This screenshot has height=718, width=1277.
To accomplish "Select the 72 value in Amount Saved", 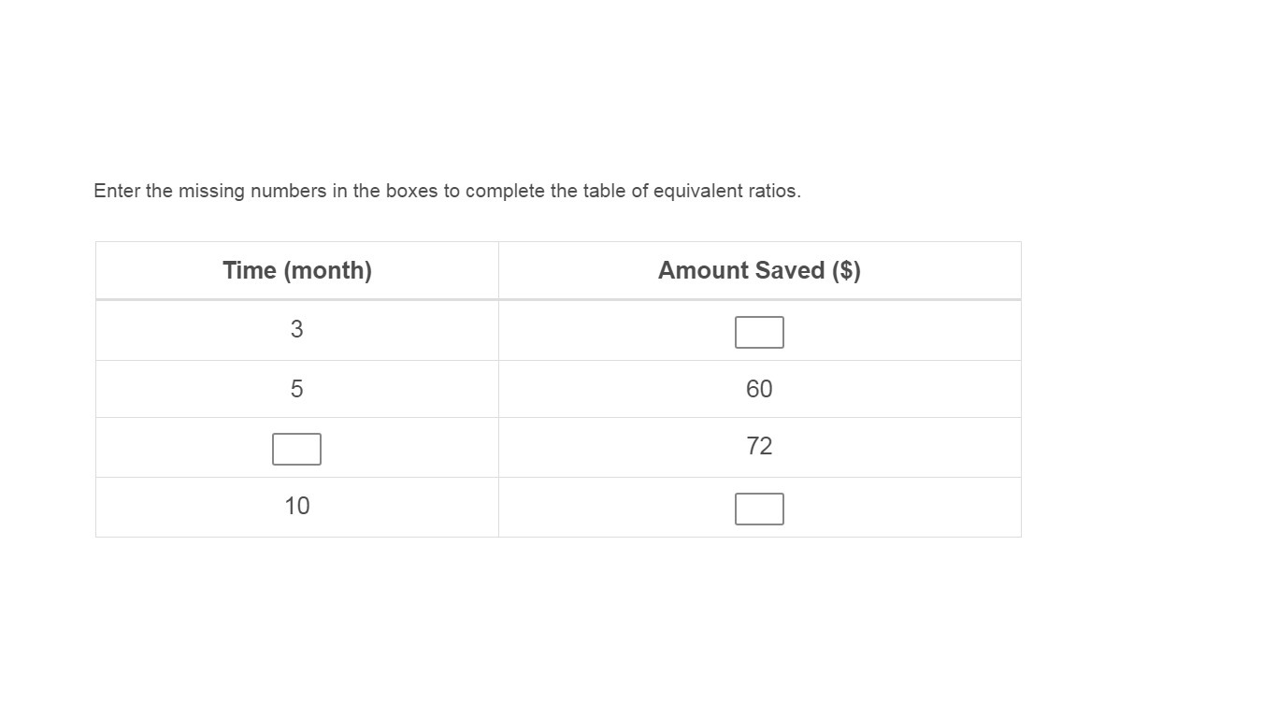I will (x=759, y=447).
